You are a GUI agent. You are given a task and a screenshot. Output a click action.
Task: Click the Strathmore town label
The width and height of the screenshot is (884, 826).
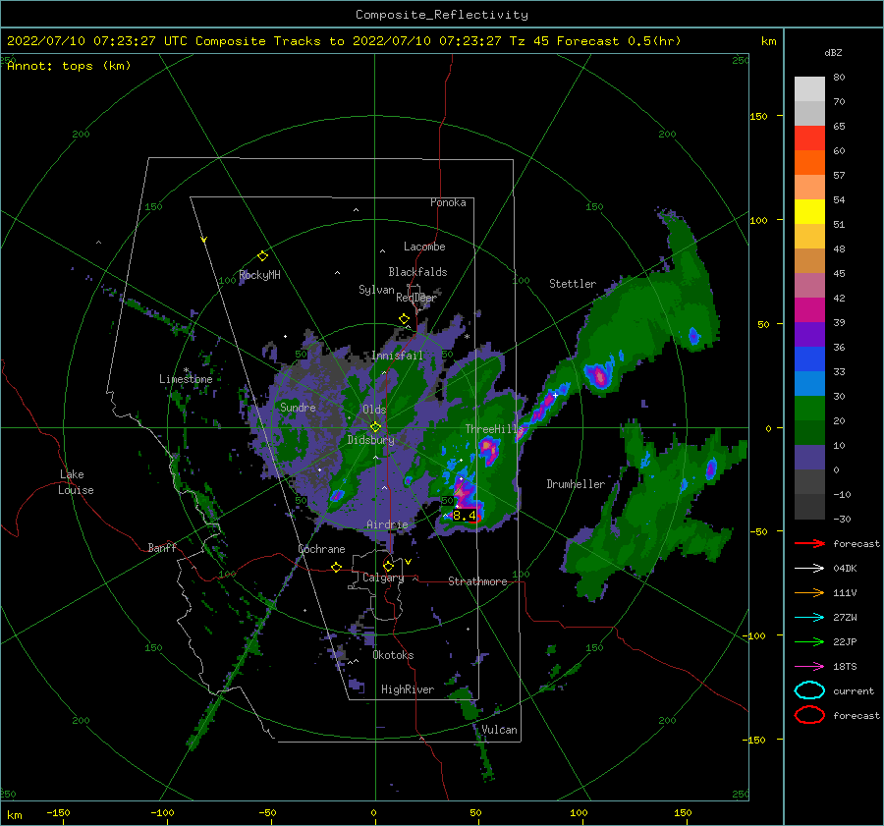tap(477, 581)
